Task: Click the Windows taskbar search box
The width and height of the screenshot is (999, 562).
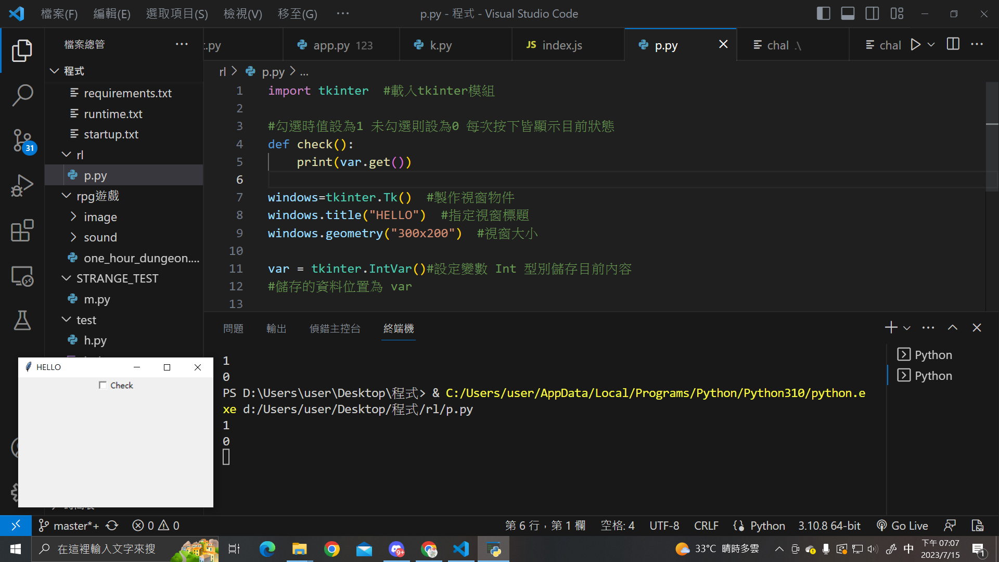Action: coord(106,549)
